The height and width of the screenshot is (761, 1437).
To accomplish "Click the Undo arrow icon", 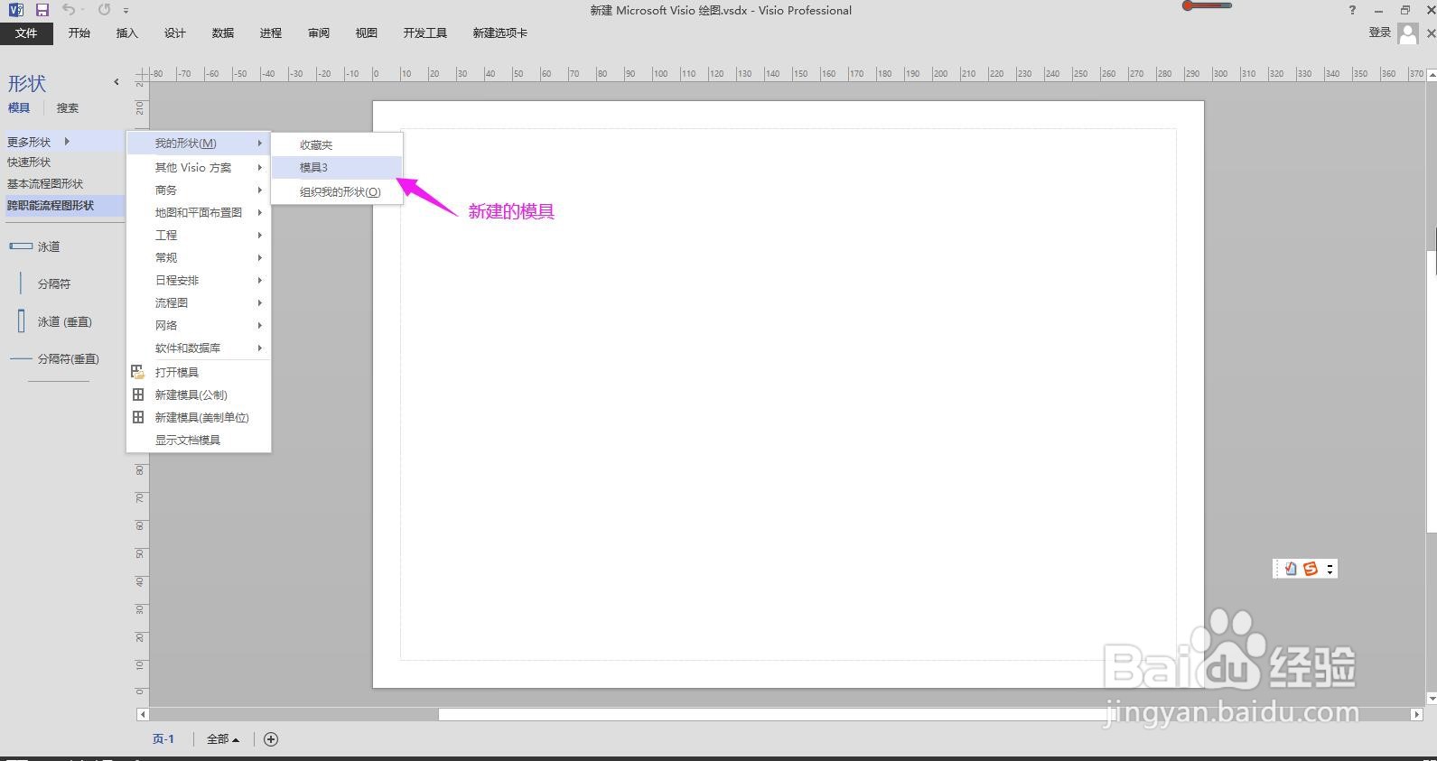I will [69, 10].
